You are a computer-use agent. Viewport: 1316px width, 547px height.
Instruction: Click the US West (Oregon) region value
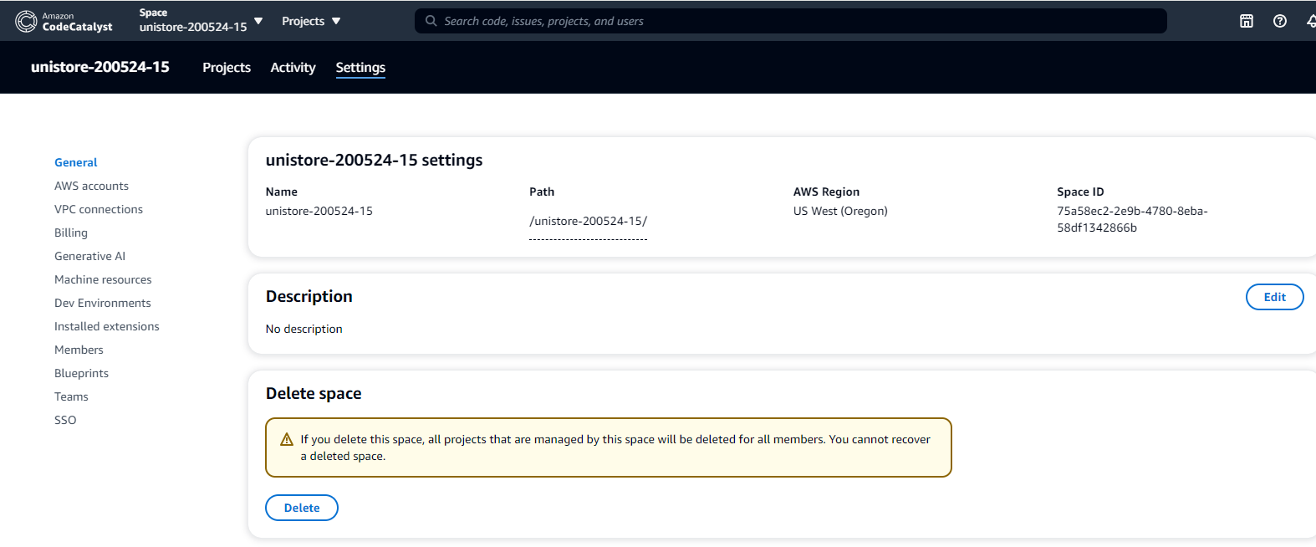[840, 211]
